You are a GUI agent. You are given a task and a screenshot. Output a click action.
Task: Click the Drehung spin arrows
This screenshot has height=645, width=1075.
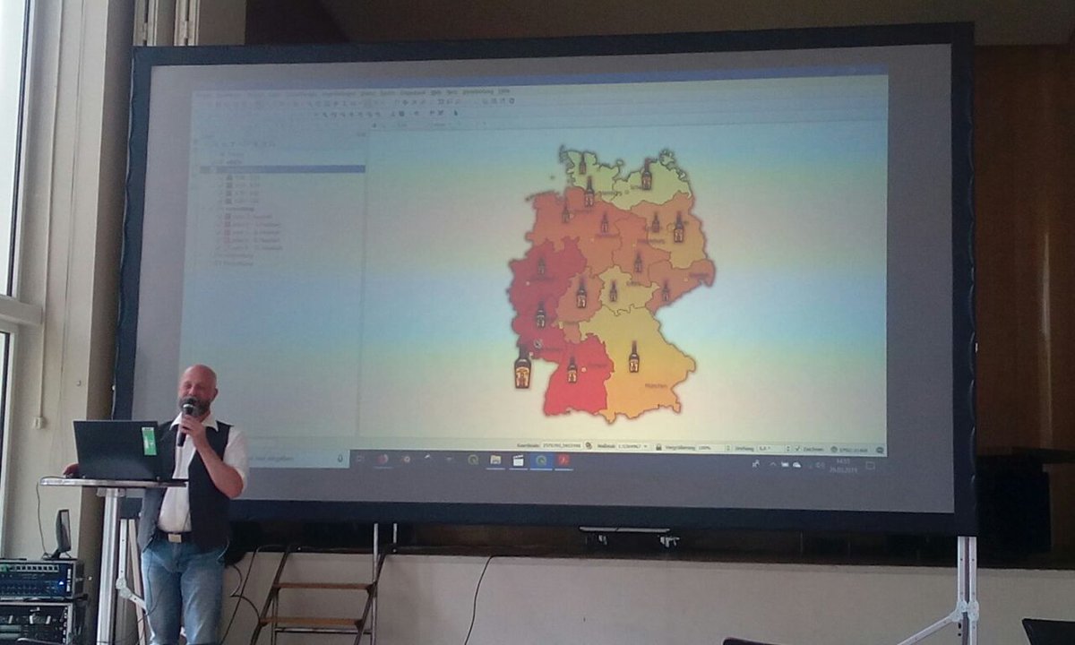pyautogui.click(x=788, y=448)
